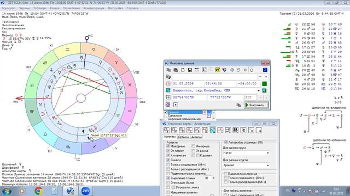The width and height of the screenshot is (350, 196).
Task: Click the Выполнить button
Action: pos(256,105)
